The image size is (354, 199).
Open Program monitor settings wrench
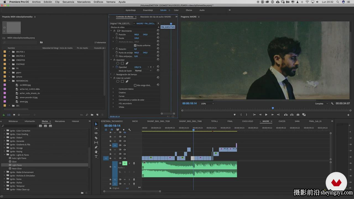[x=332, y=104]
